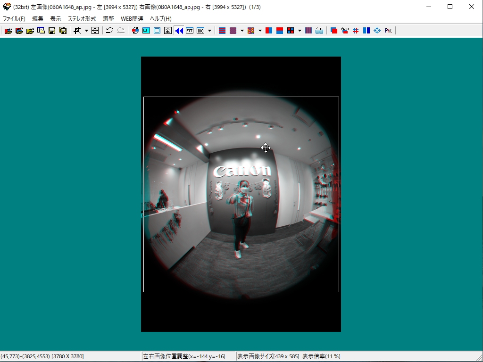Click status text '表示画像サイズ[439 x 585]'
This screenshot has height=362, width=483.
pos(268,356)
